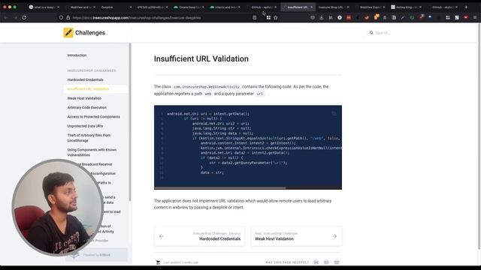The height and width of the screenshot is (270, 481).
Task: Rate page with the last feedback face icon
Action: click(x=337, y=262)
